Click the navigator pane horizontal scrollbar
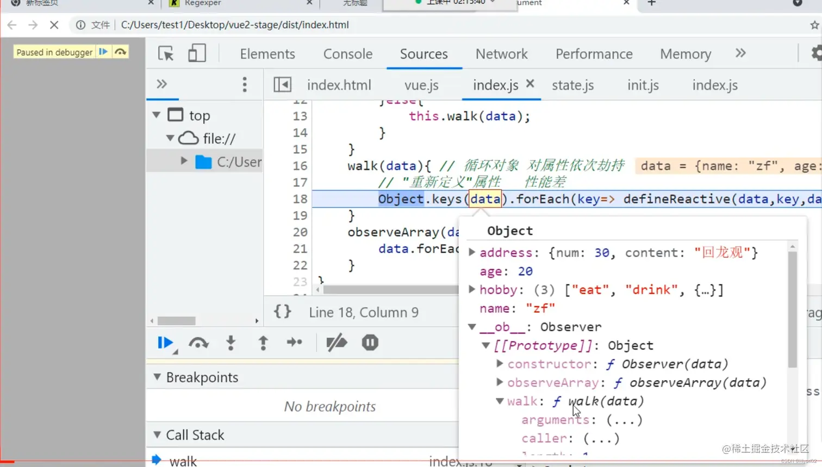Image resolution: width=822 pixels, height=467 pixels. [177, 321]
